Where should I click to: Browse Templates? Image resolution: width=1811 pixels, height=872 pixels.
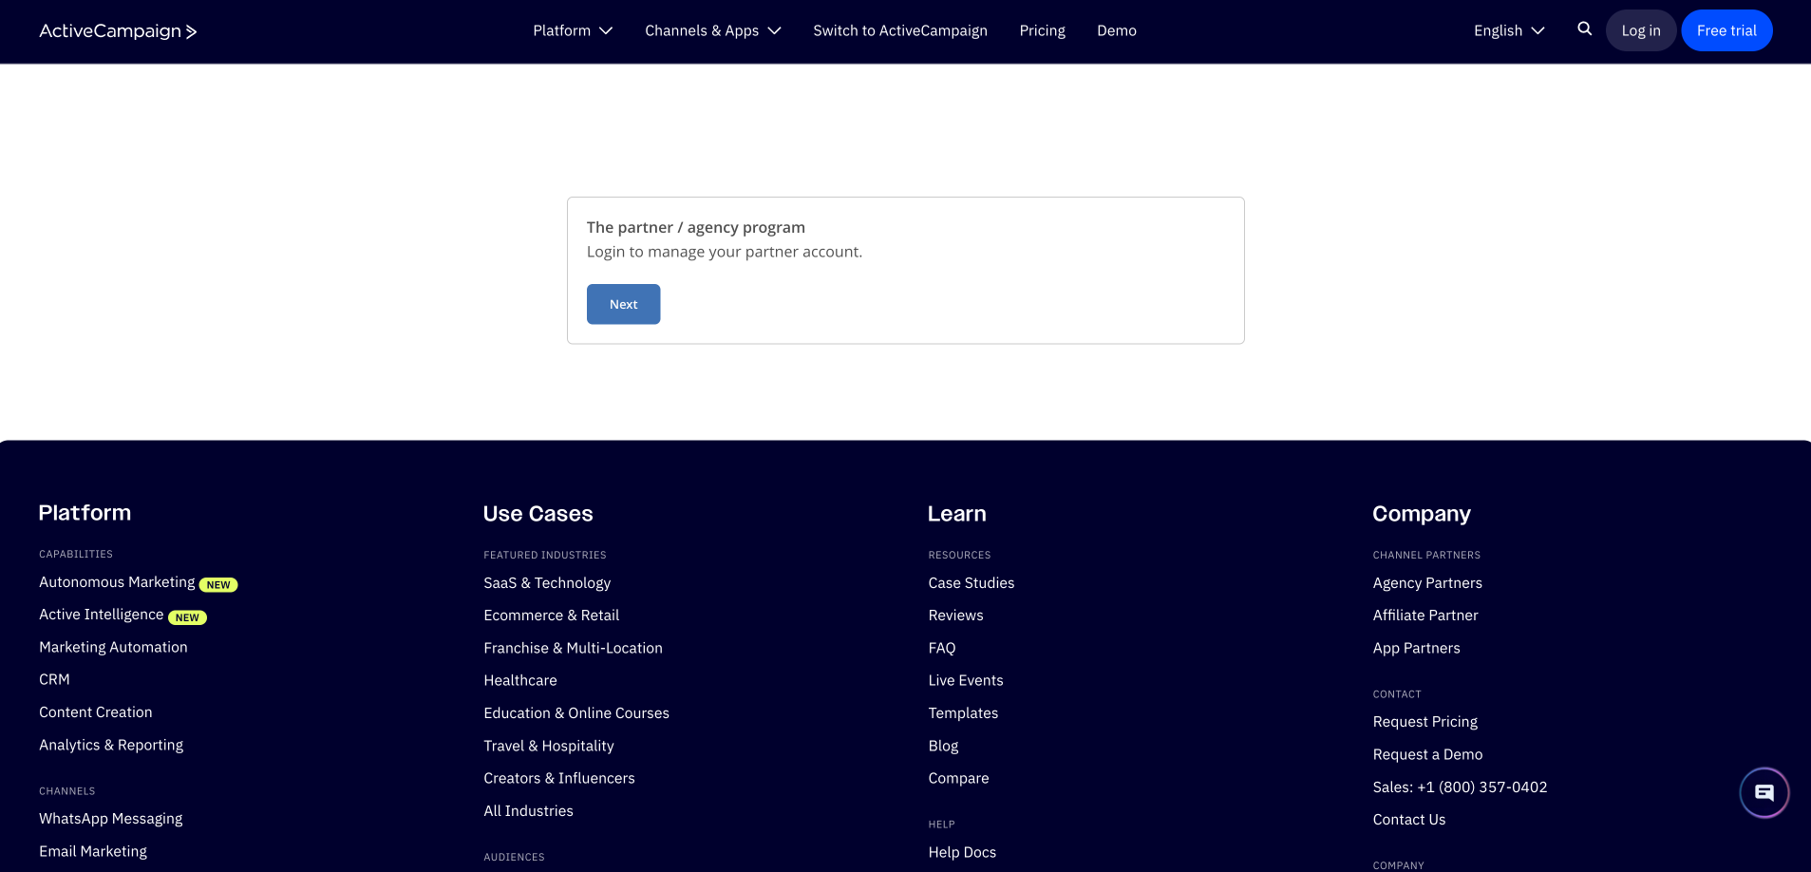964,713
